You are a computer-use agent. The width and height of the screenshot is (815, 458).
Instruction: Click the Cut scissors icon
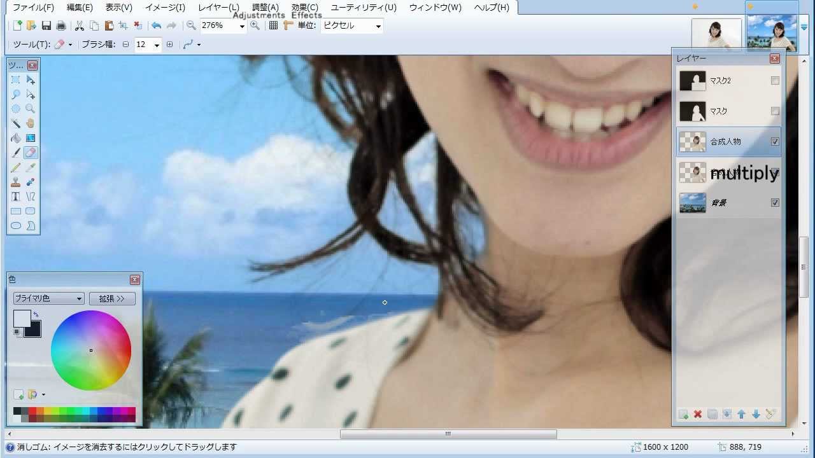pyautogui.click(x=80, y=25)
